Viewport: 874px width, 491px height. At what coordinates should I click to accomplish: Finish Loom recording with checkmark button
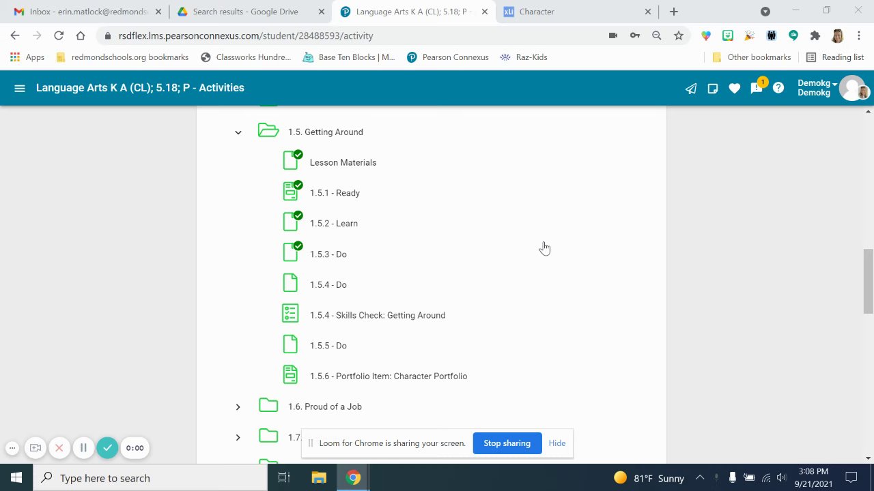[107, 448]
